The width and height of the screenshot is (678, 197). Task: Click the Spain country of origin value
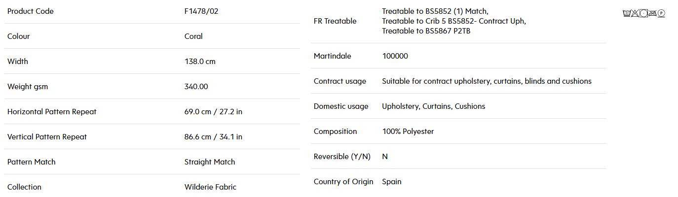392,182
